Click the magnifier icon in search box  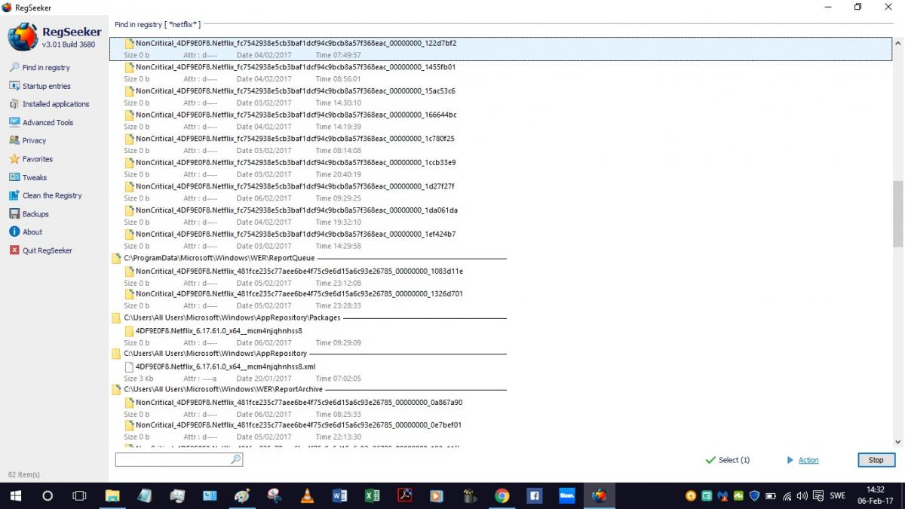coord(235,459)
